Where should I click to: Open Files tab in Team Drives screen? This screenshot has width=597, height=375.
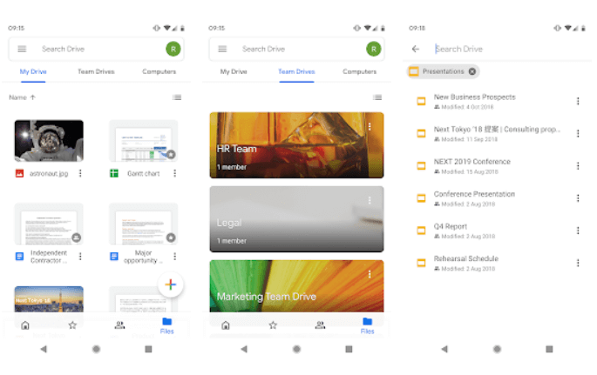pyautogui.click(x=367, y=326)
